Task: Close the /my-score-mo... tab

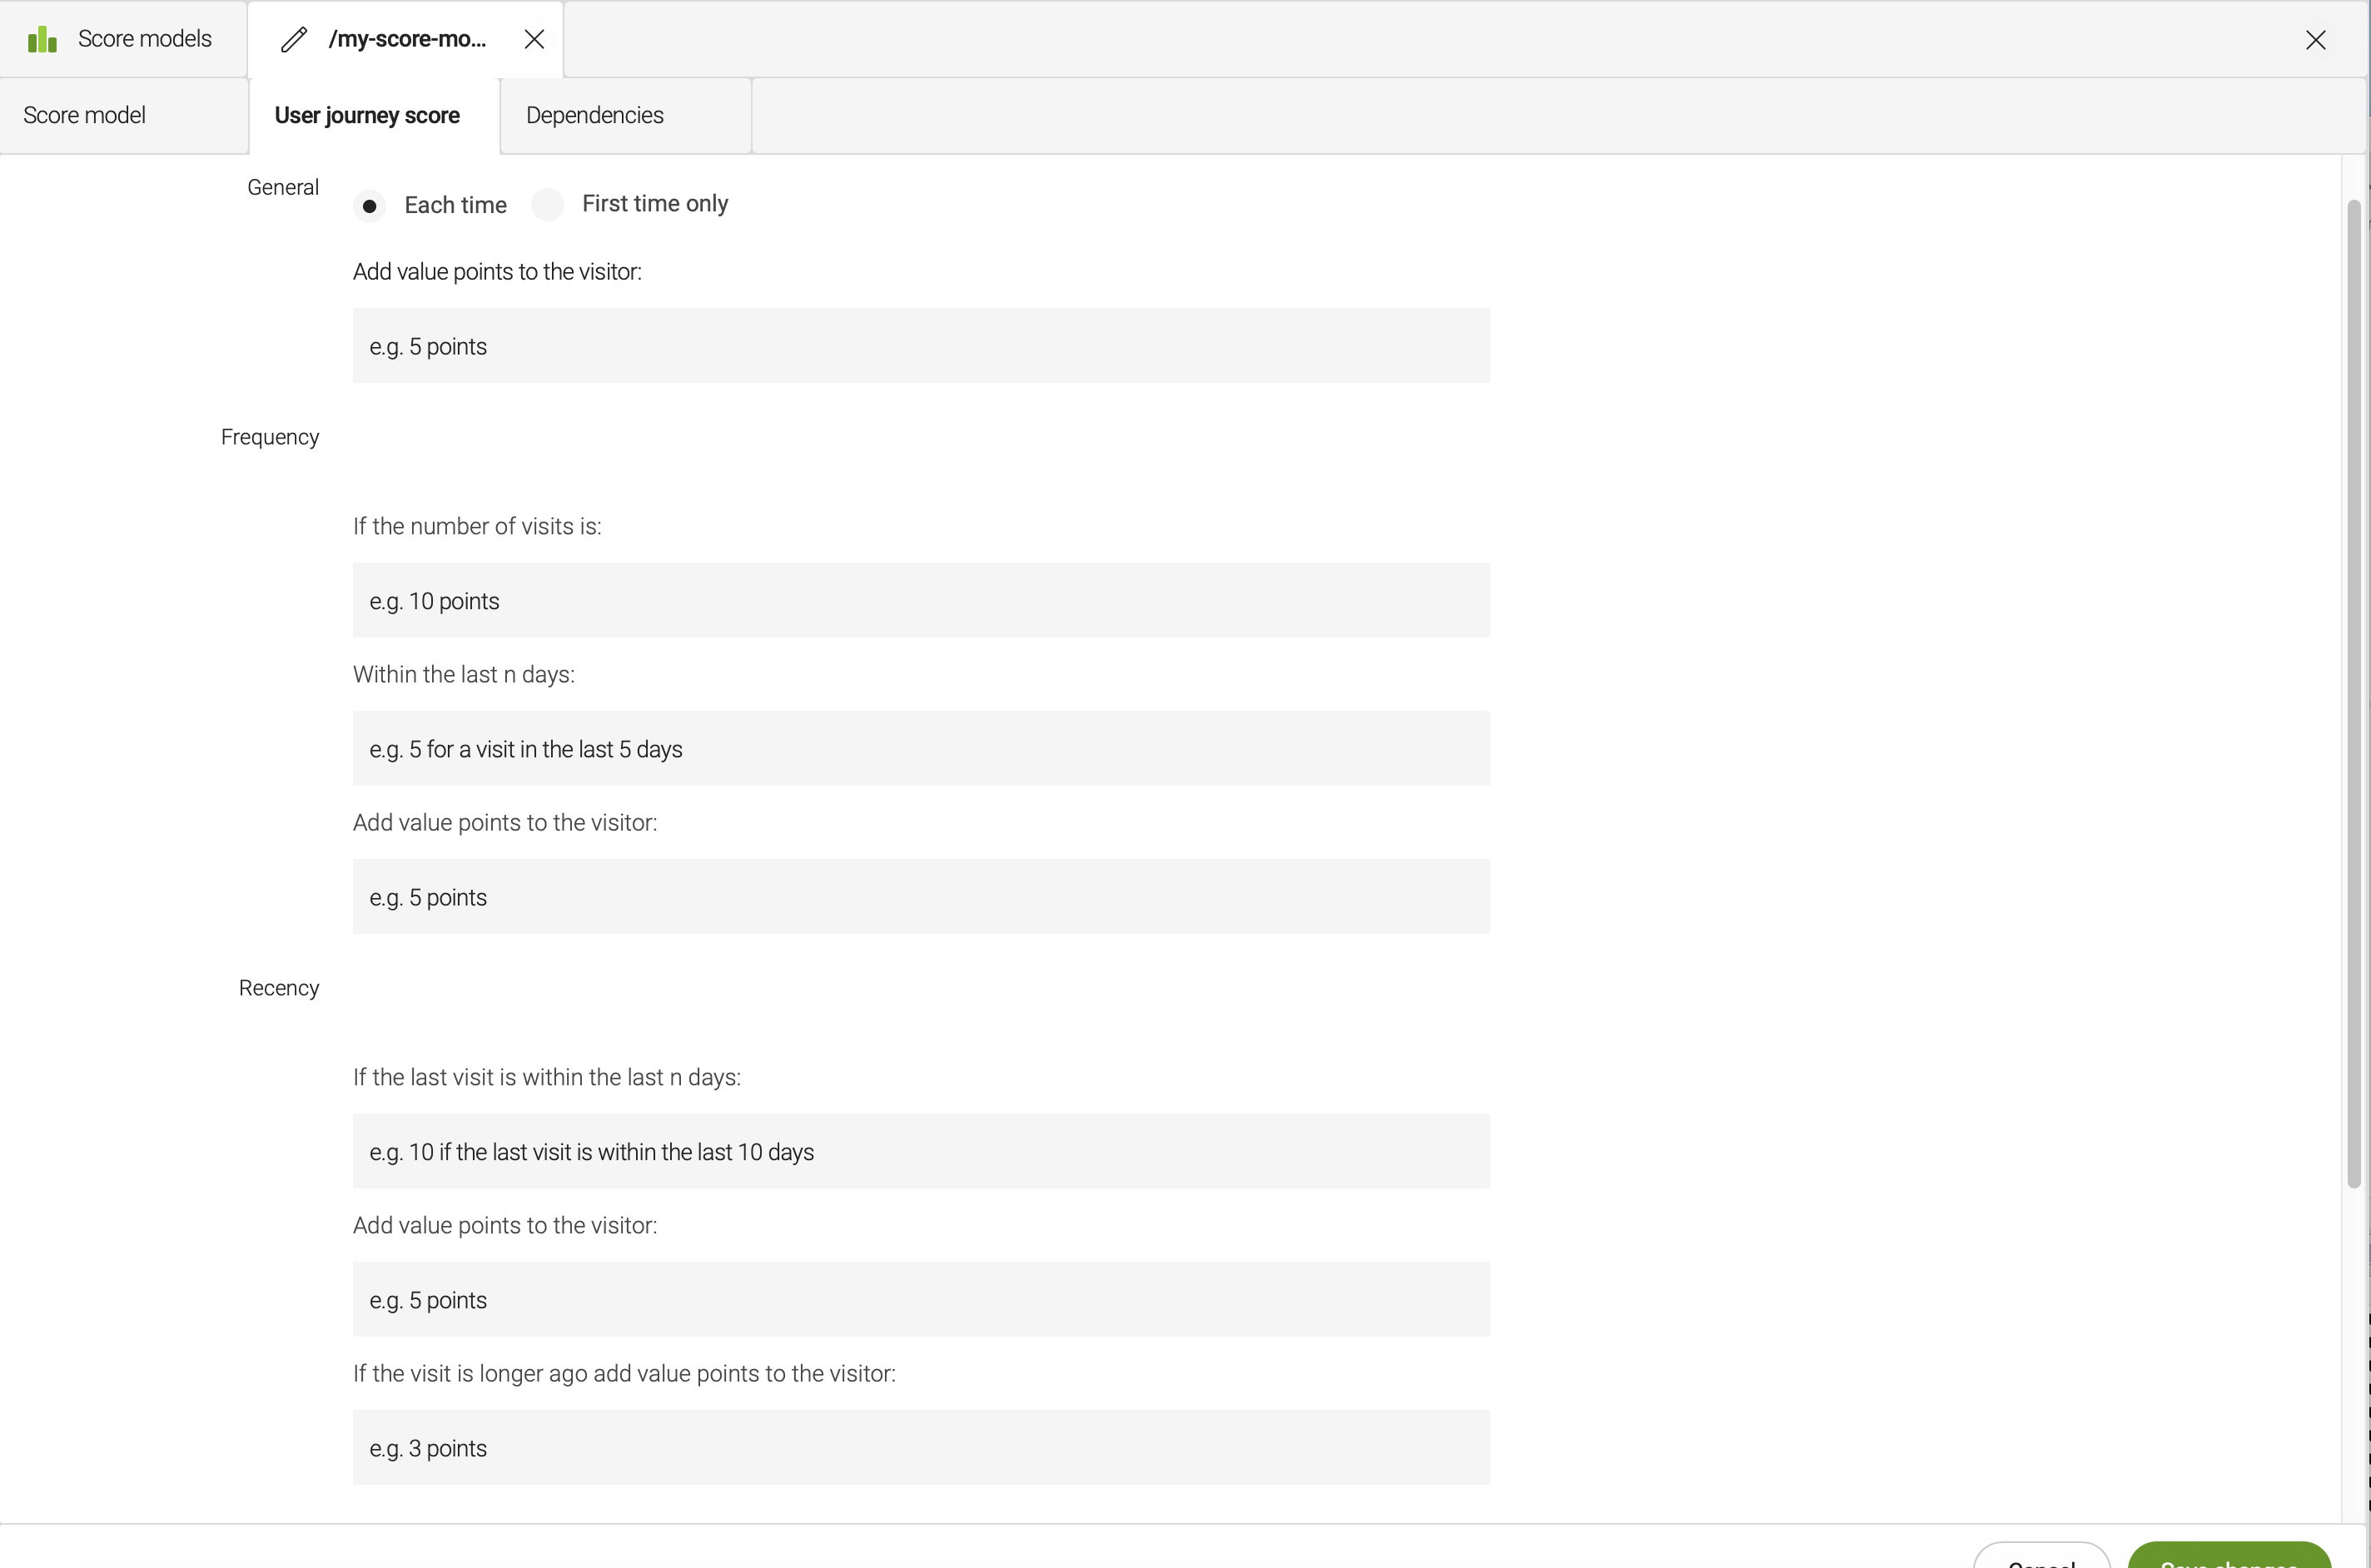Action: [x=534, y=40]
